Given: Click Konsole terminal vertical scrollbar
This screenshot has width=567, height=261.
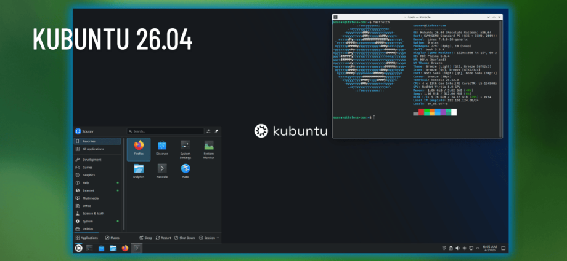Looking at the screenshot, I should coord(500,79).
